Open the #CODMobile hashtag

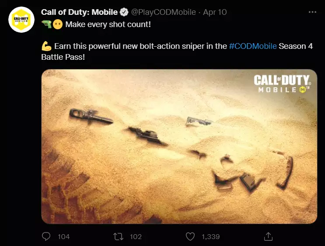[252, 46]
